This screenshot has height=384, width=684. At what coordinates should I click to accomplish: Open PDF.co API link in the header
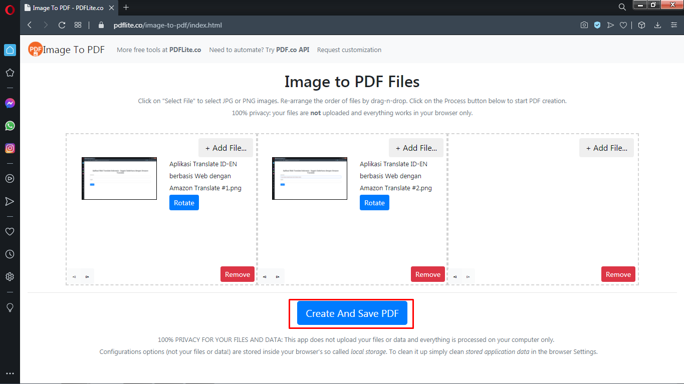(x=293, y=50)
